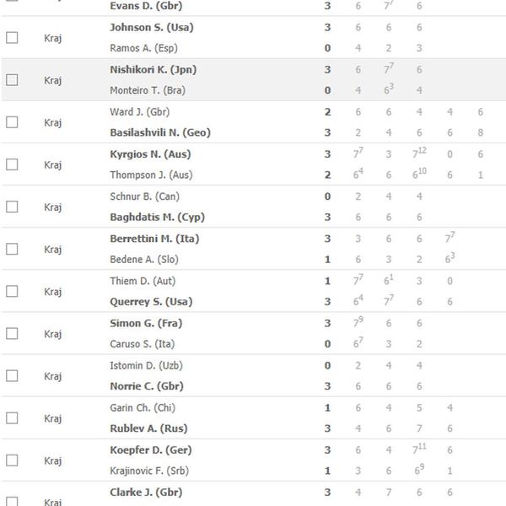Select the checkbox for Simon vs Caruso
The height and width of the screenshot is (506, 506).
(x=12, y=333)
